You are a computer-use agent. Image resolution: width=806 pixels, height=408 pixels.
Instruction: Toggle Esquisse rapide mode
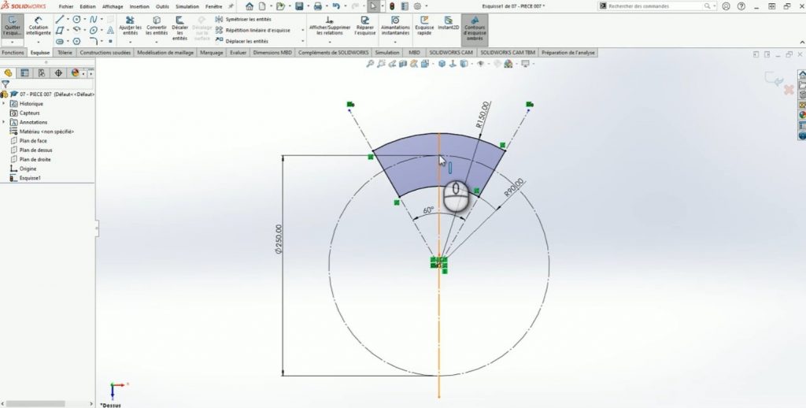coord(424,27)
